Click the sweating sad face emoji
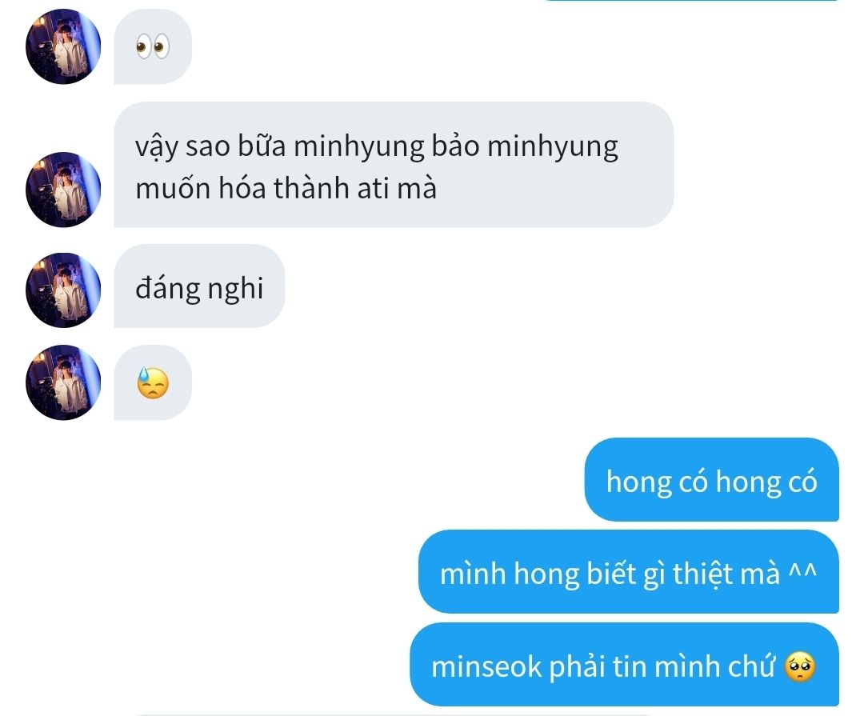Image resolution: width=864 pixels, height=716 pixels. click(153, 382)
